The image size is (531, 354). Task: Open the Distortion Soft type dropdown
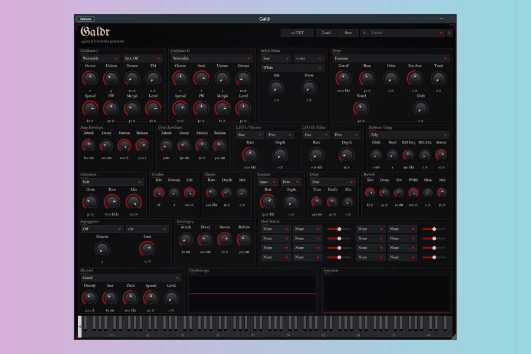pyautogui.click(x=112, y=182)
